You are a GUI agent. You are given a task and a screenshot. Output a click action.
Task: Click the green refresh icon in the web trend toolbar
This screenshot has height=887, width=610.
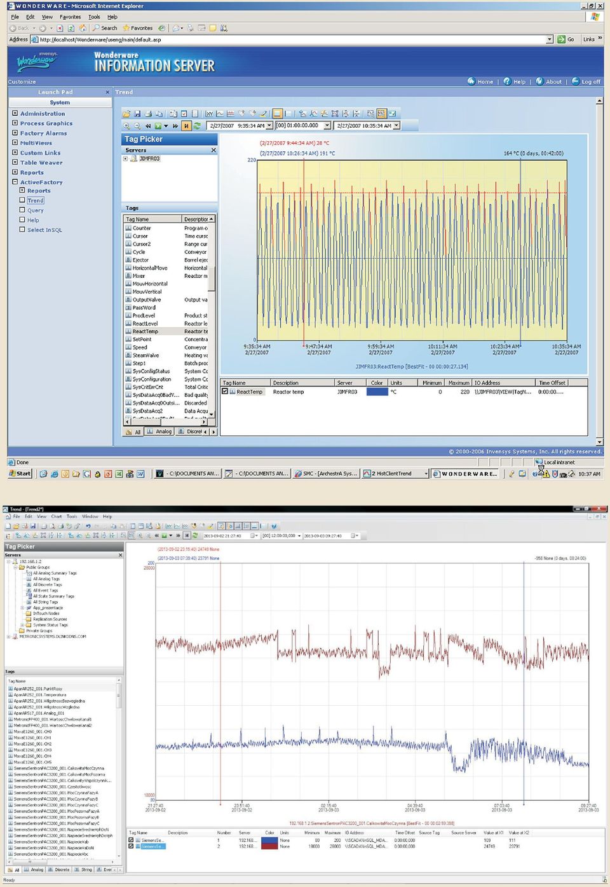pyautogui.click(x=197, y=126)
